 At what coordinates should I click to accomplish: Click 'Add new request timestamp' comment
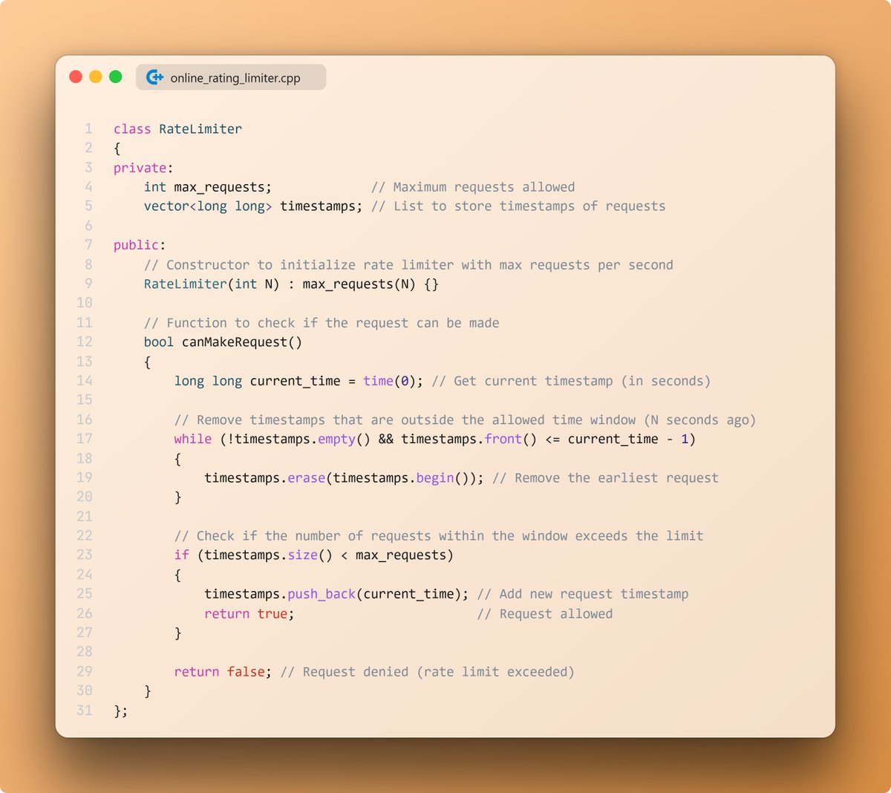coord(583,594)
